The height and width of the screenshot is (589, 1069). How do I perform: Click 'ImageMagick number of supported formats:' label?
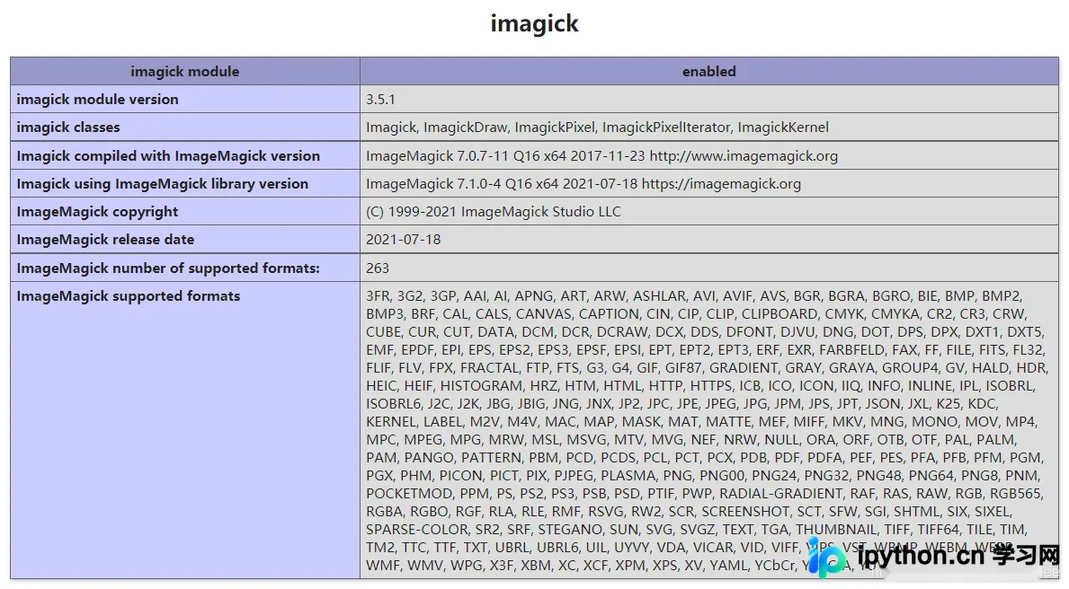[x=168, y=268]
